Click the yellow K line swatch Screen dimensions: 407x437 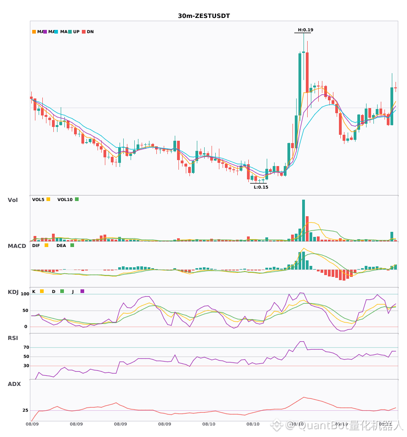pos(42,291)
